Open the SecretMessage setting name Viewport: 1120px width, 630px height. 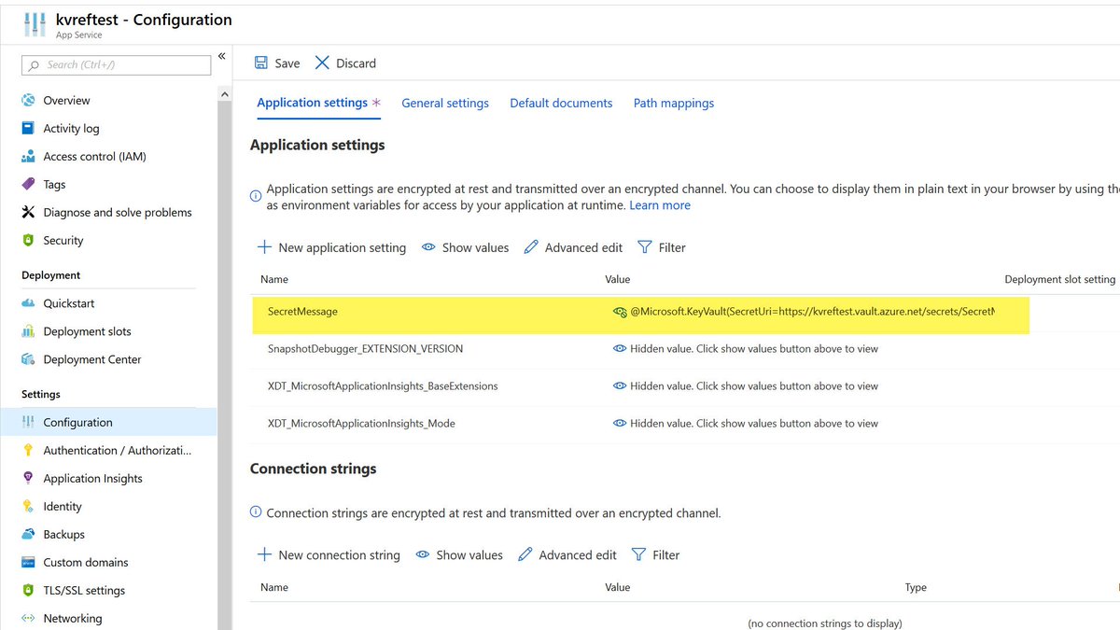coord(302,311)
